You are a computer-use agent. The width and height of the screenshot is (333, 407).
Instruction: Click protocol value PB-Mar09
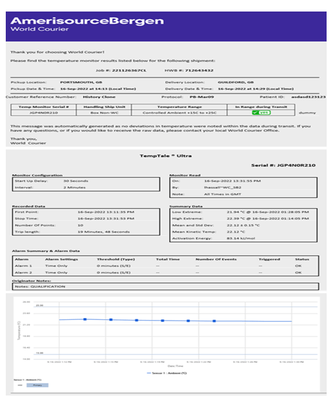(x=202, y=97)
